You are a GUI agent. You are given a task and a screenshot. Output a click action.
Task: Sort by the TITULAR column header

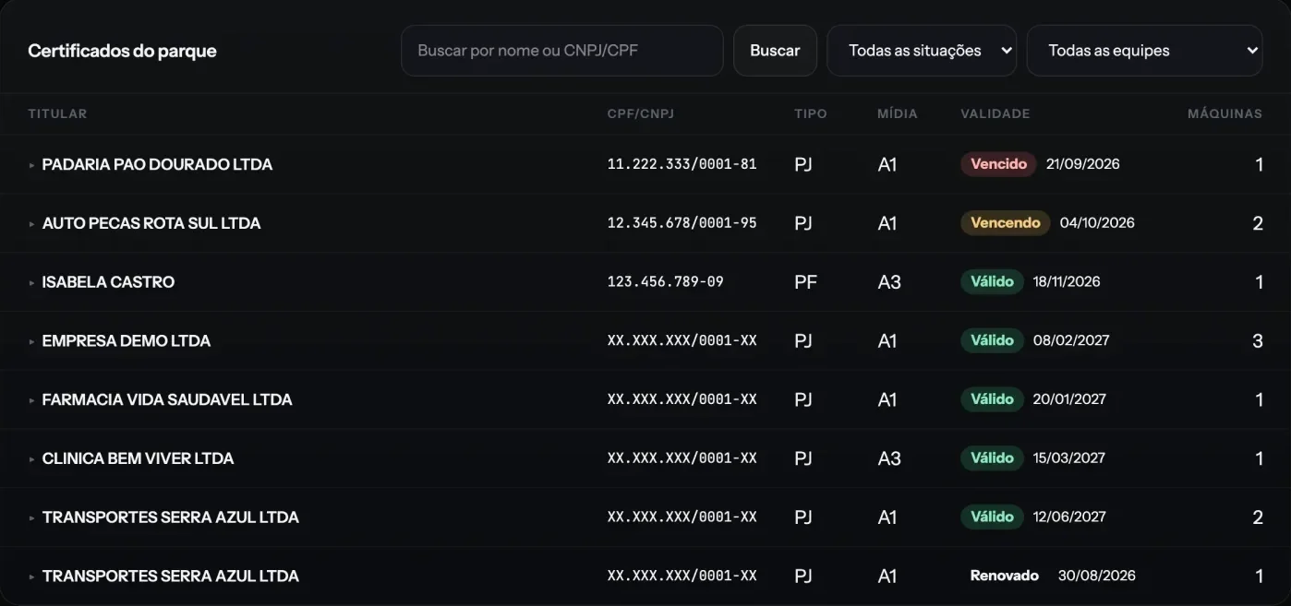click(57, 113)
